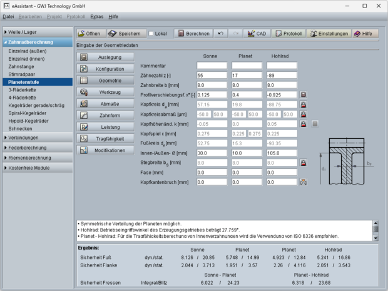
Task: Click the lock icon beside Stegbreite row
Action: (x=304, y=163)
